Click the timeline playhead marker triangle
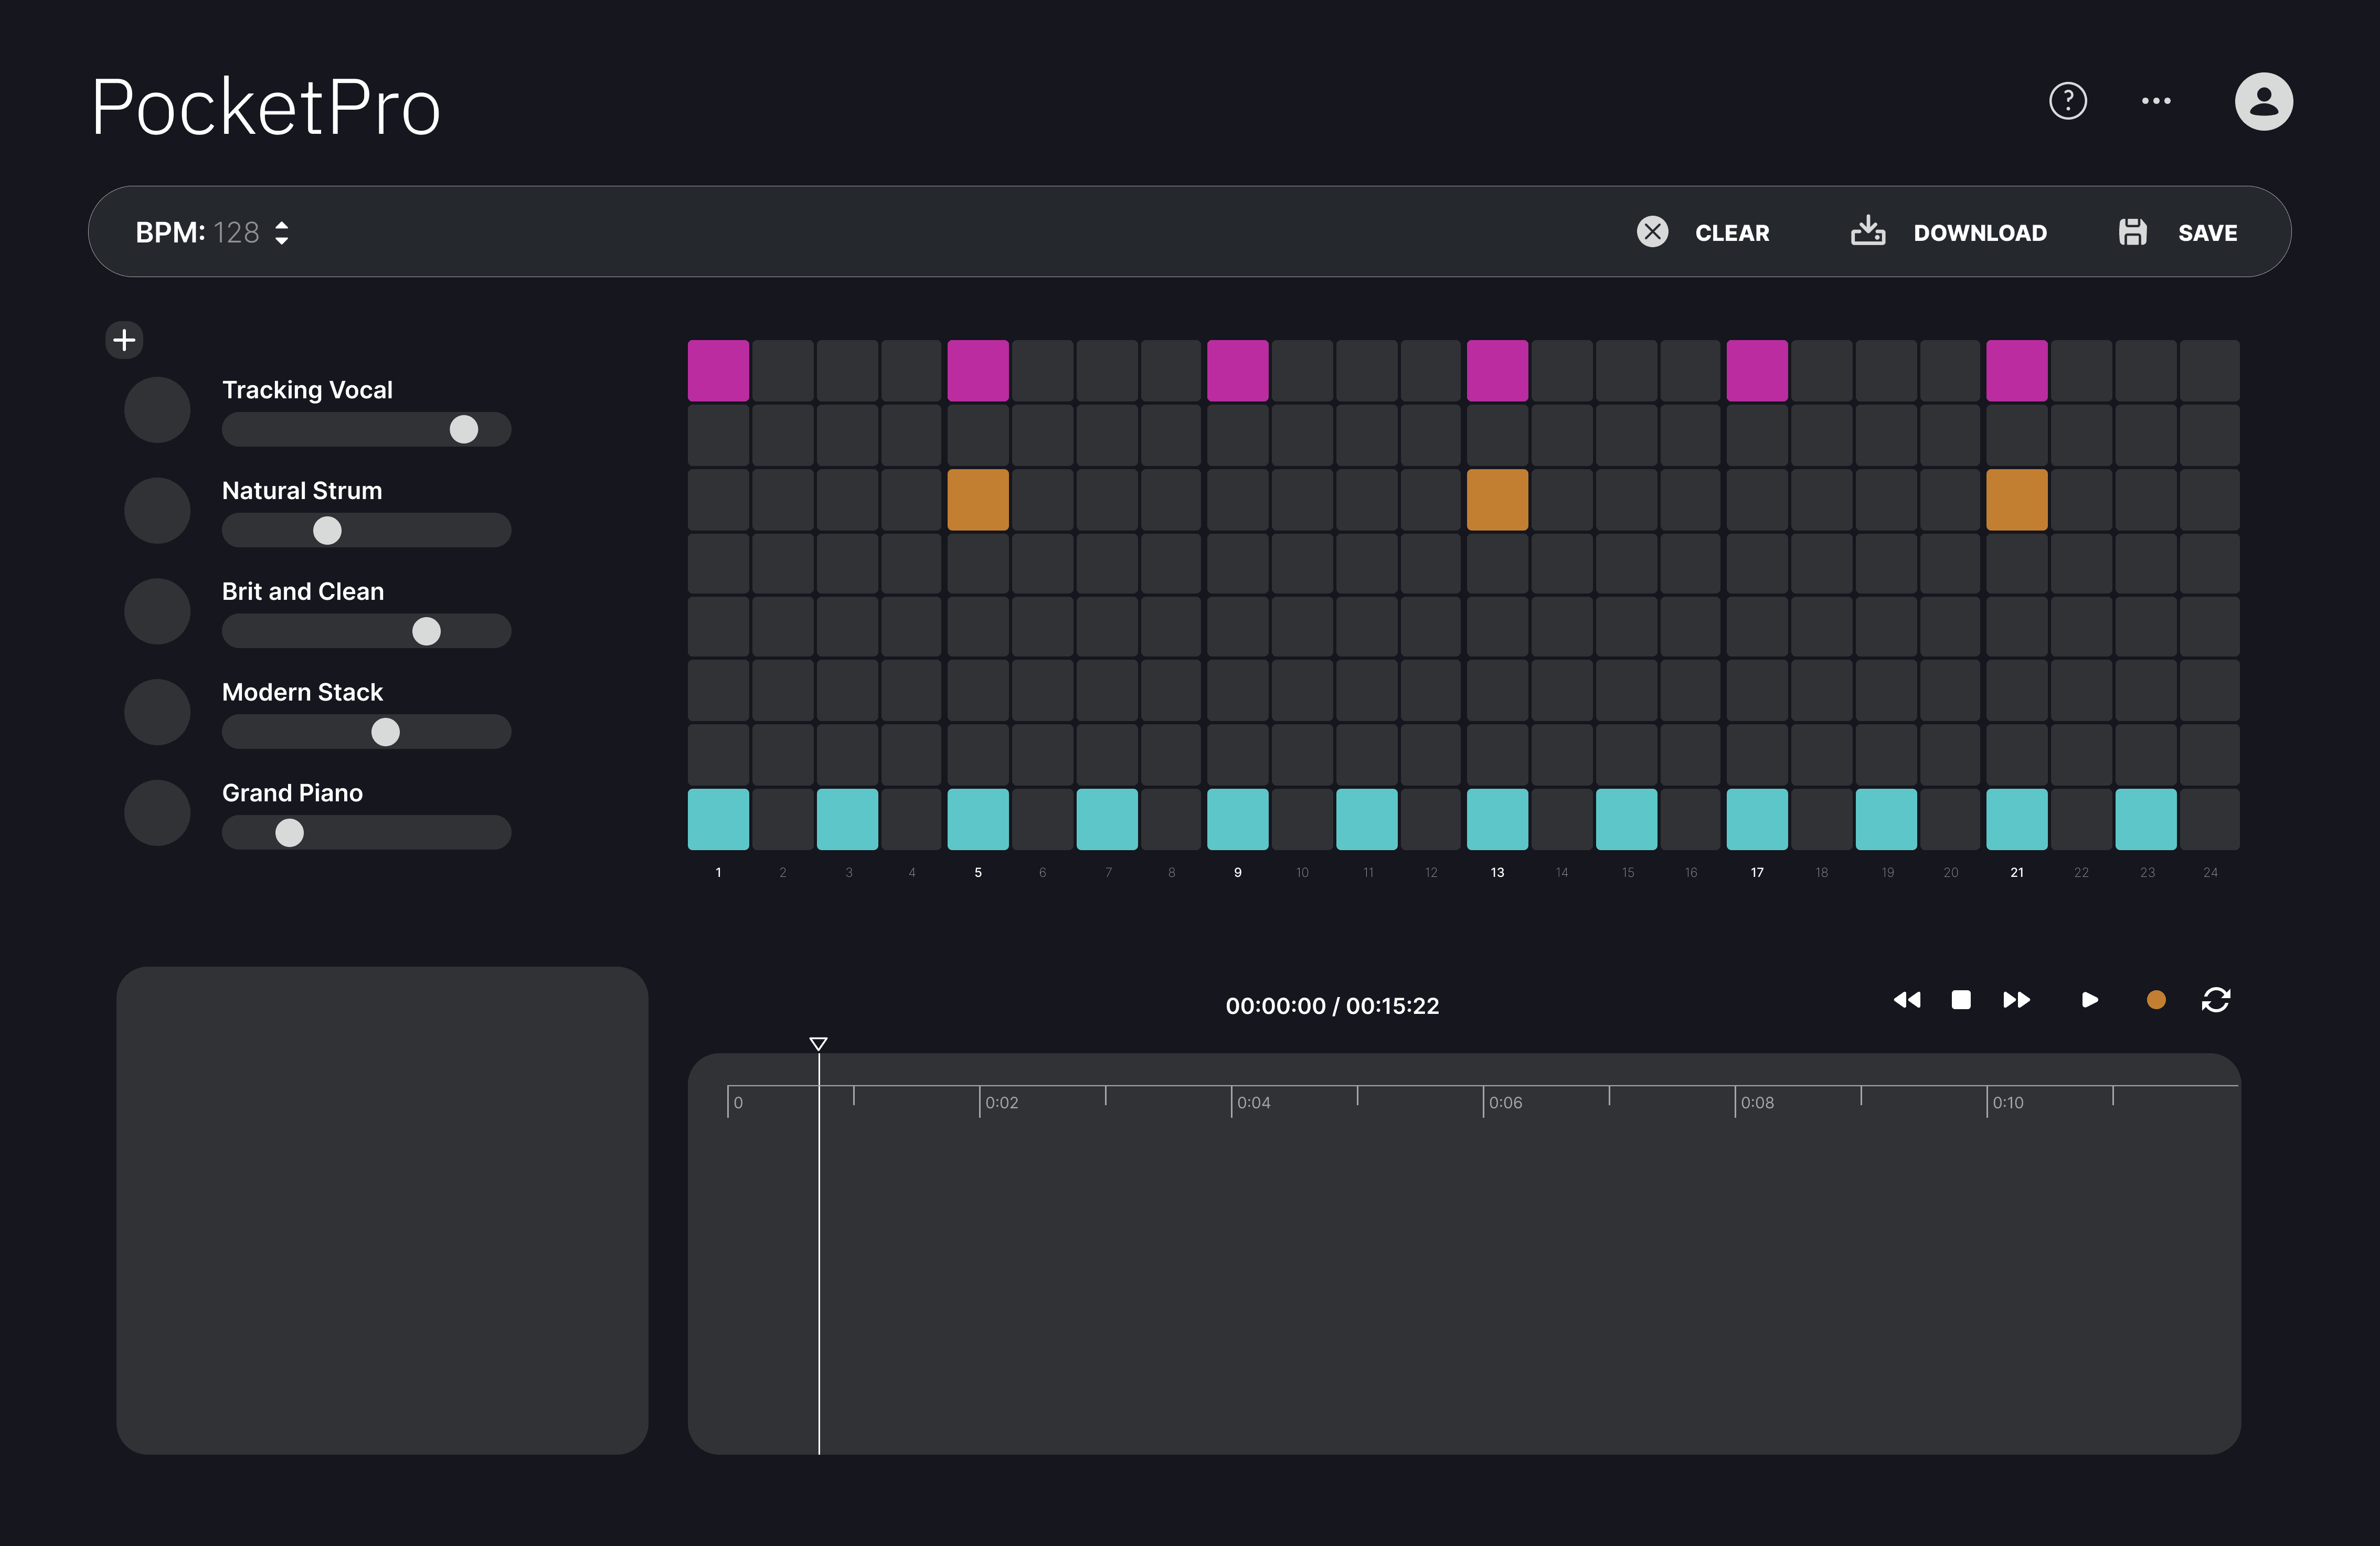Image resolution: width=2380 pixels, height=1546 pixels. pyautogui.click(x=818, y=1044)
